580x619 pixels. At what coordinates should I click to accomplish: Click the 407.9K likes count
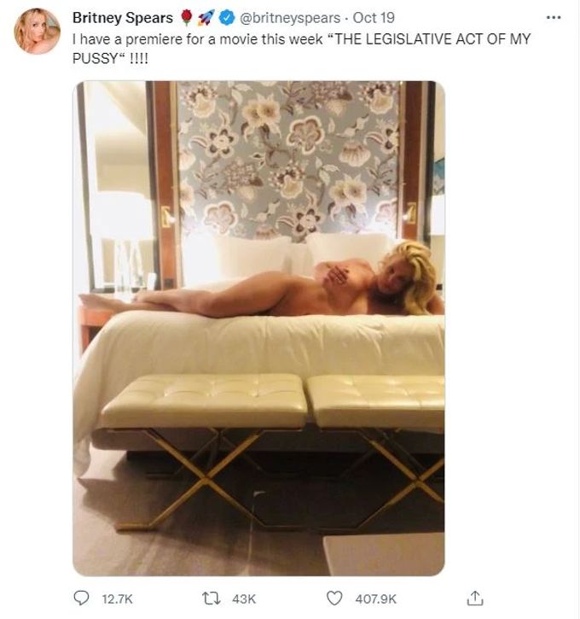[376, 599]
